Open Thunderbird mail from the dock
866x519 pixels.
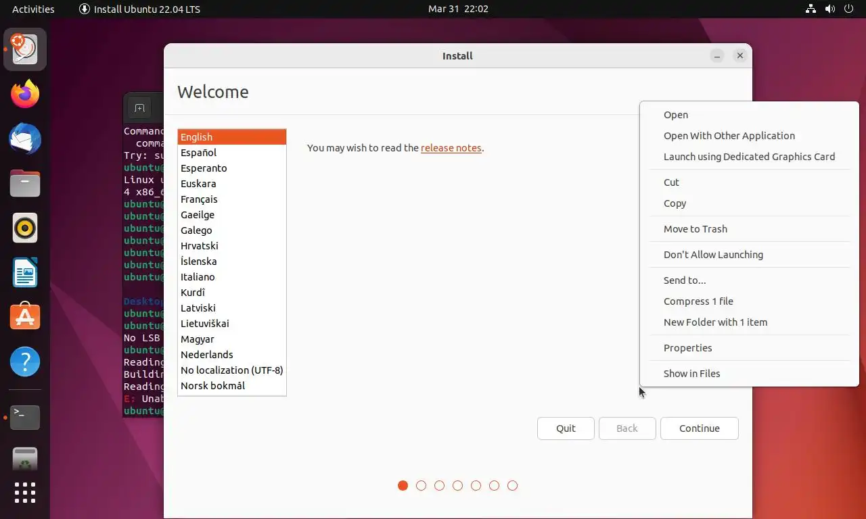tap(25, 139)
